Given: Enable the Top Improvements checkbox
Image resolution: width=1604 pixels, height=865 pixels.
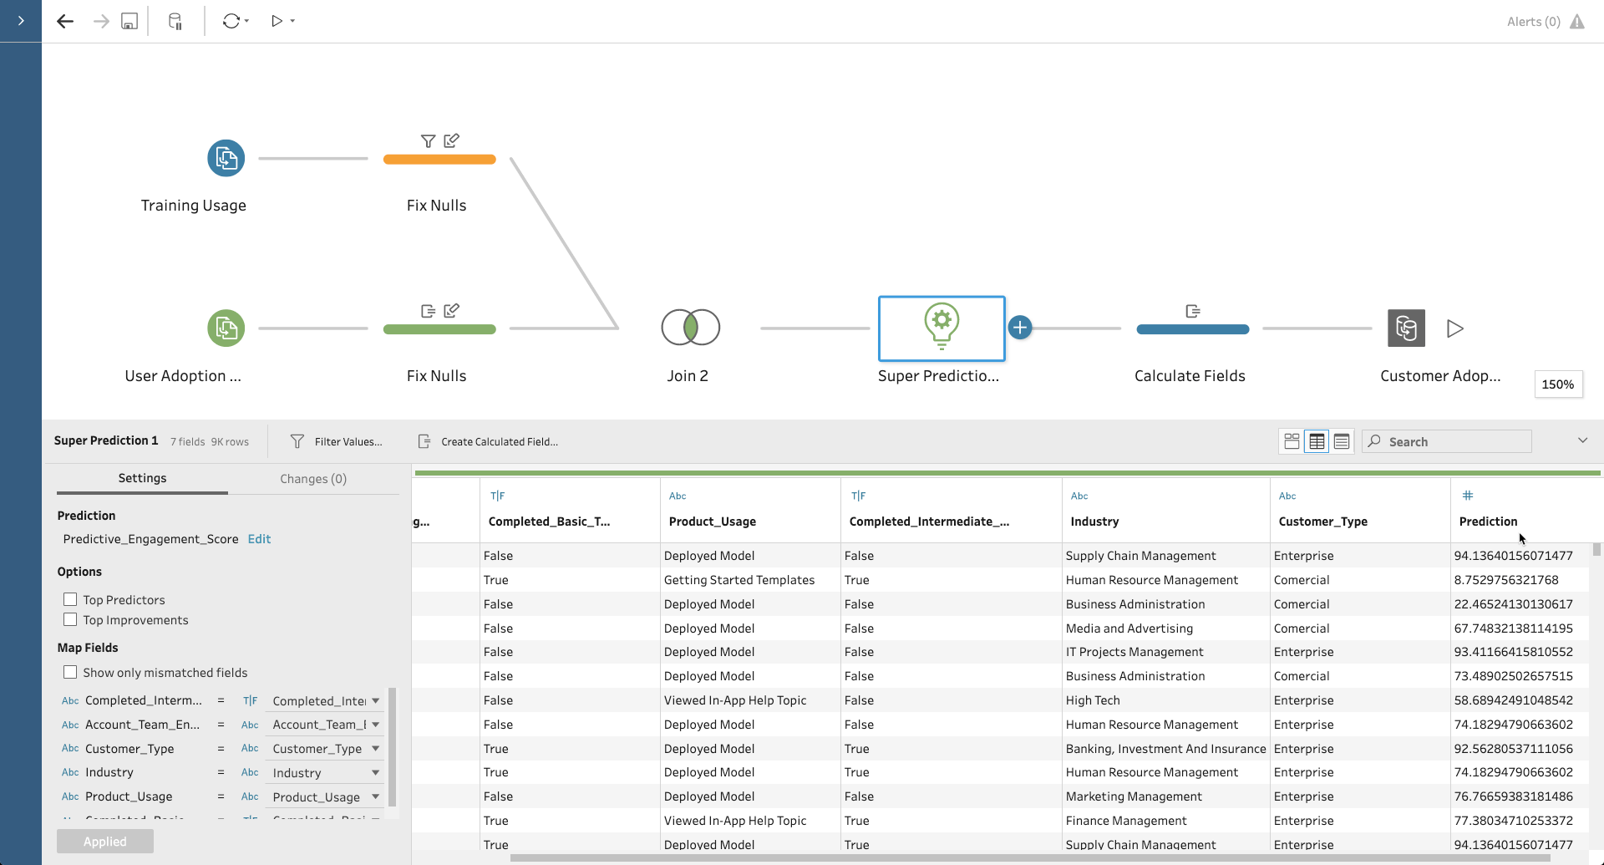Looking at the screenshot, I should (x=70, y=619).
